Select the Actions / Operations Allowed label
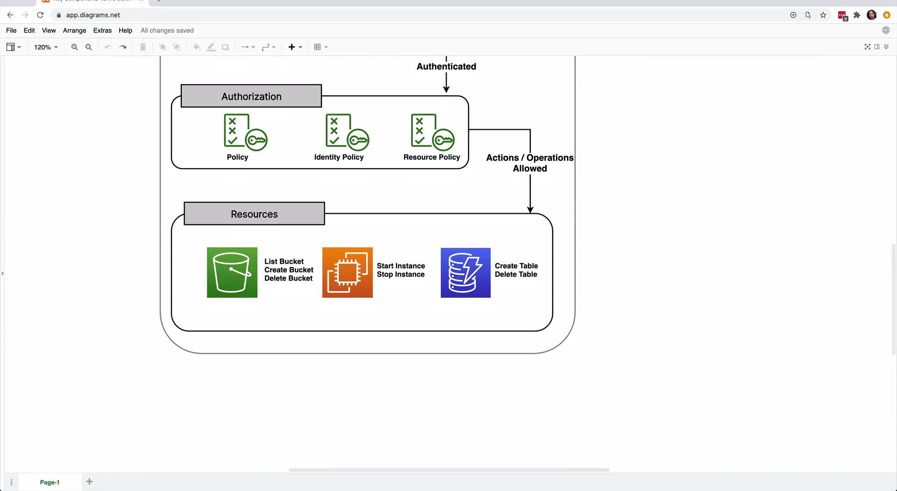This screenshot has height=491, width=897. coord(530,163)
